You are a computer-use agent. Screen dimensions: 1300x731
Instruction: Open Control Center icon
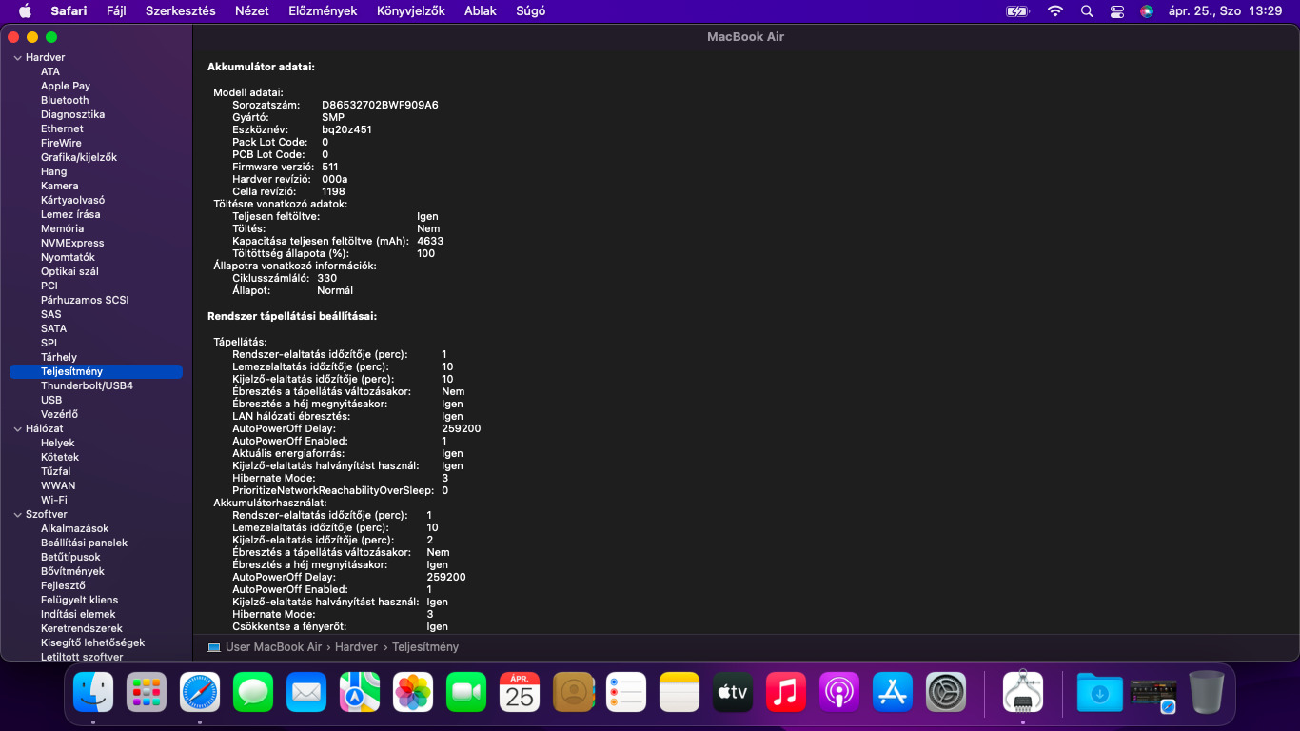click(x=1117, y=11)
